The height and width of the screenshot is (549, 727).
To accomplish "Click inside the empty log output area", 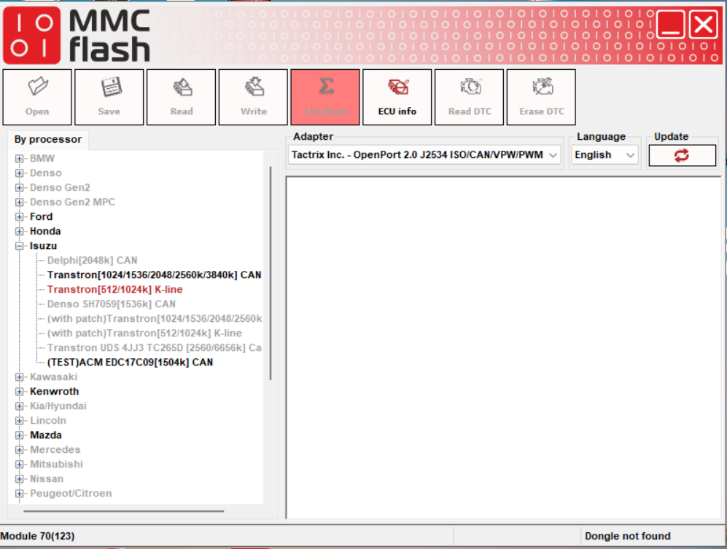I will pyautogui.click(x=504, y=347).
